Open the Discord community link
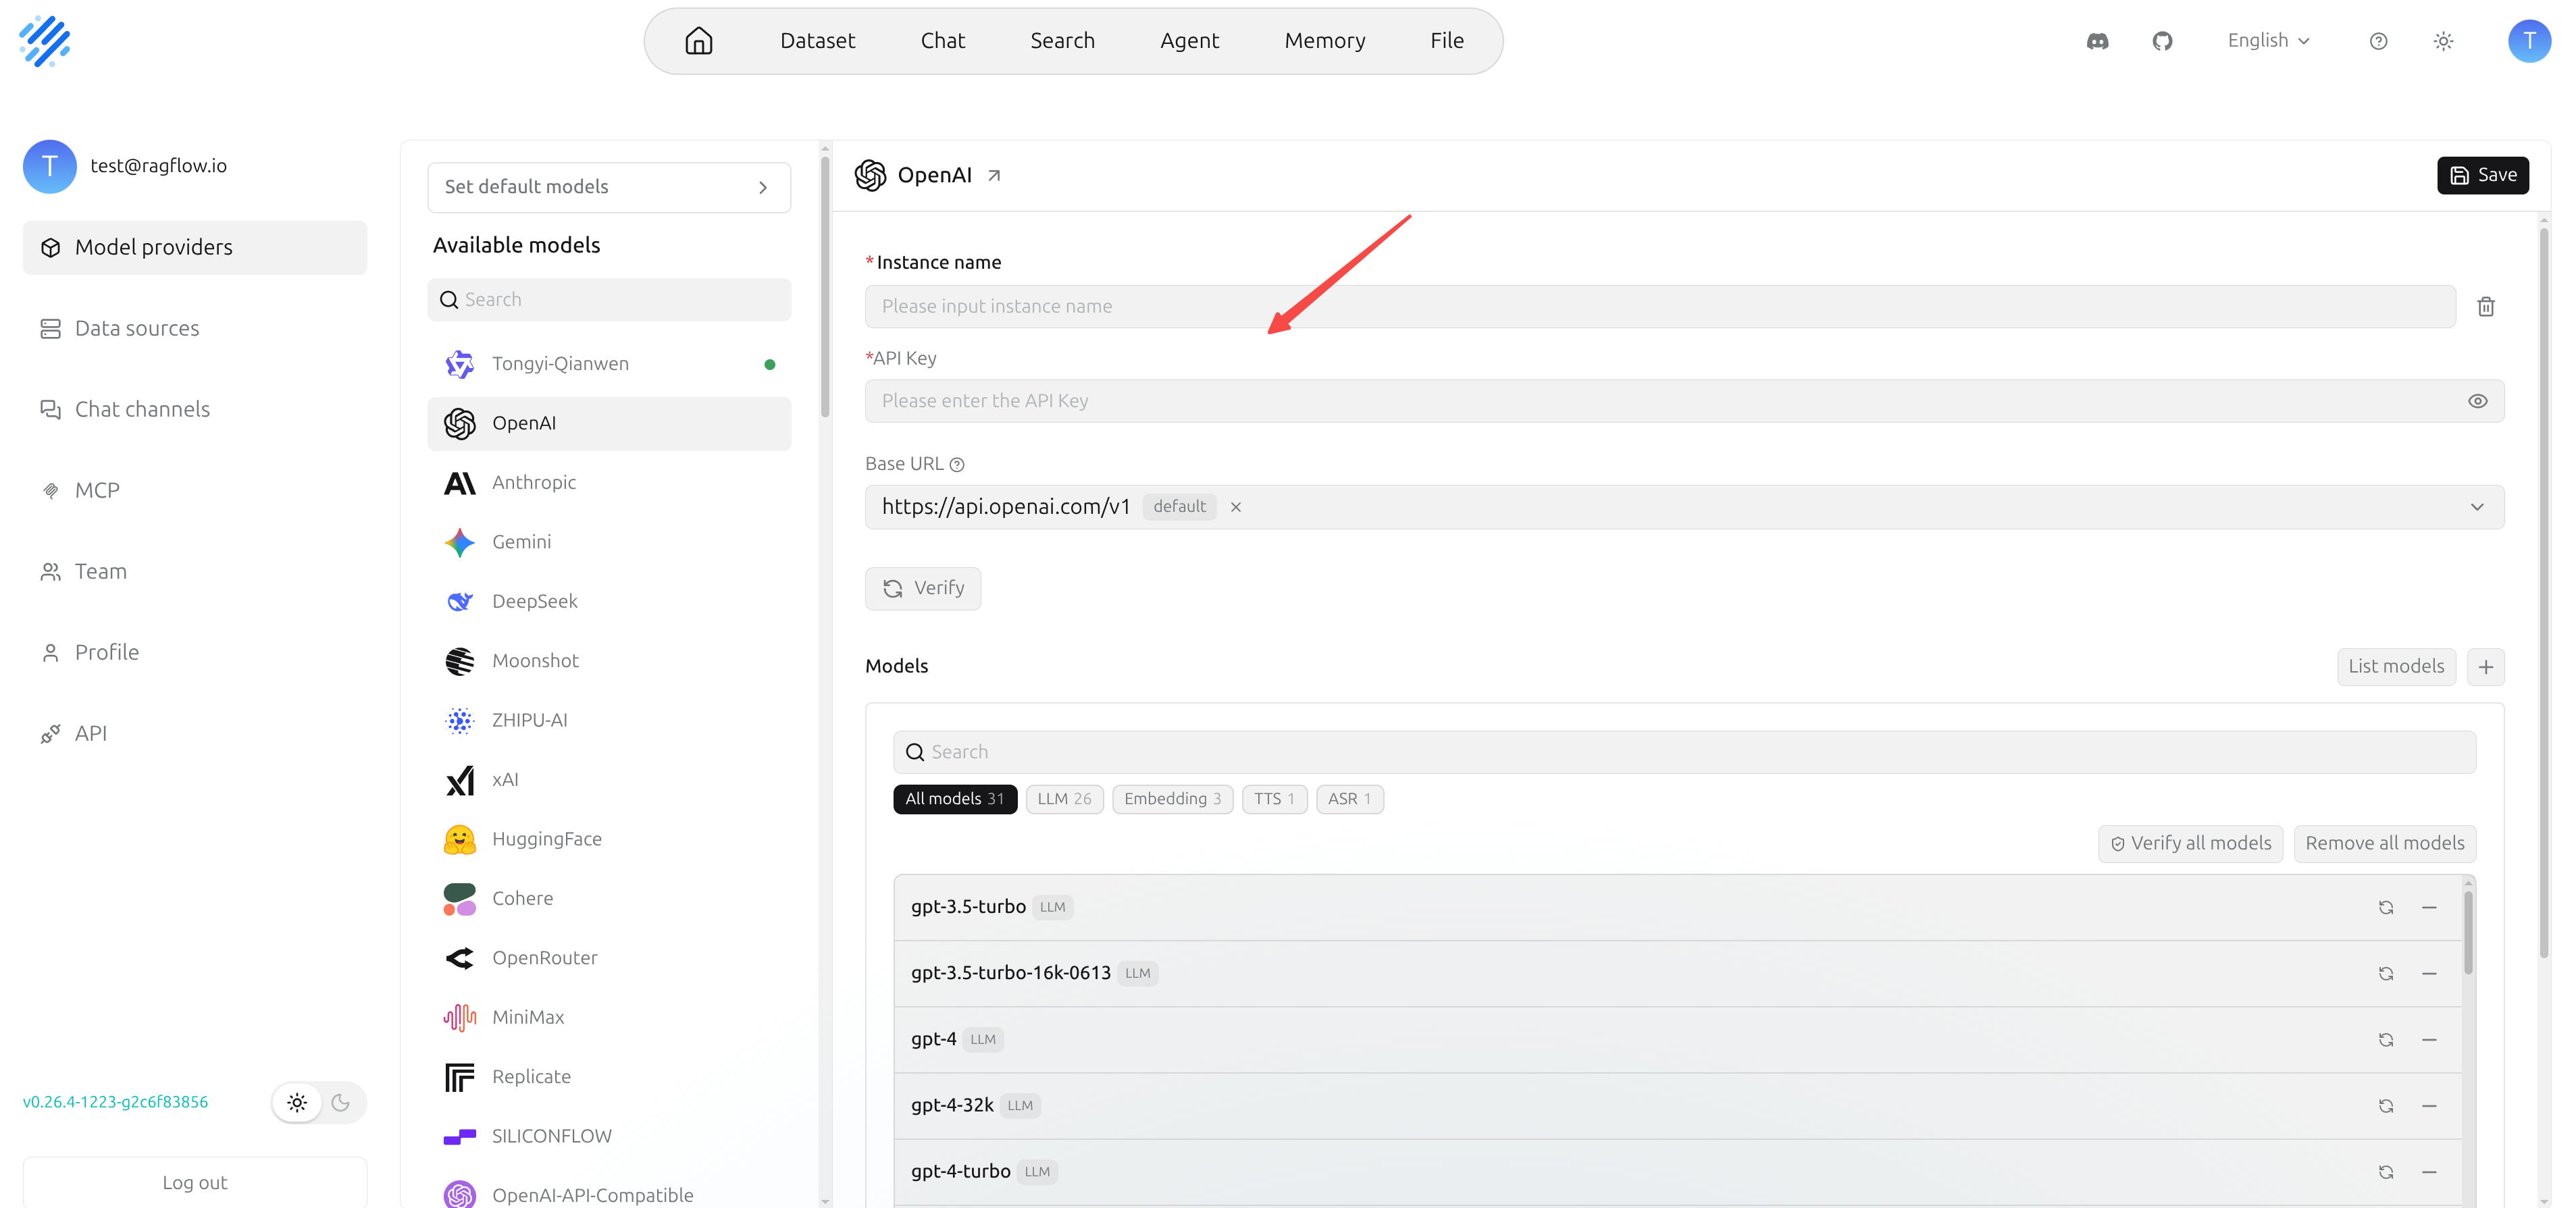 (x=2098, y=41)
